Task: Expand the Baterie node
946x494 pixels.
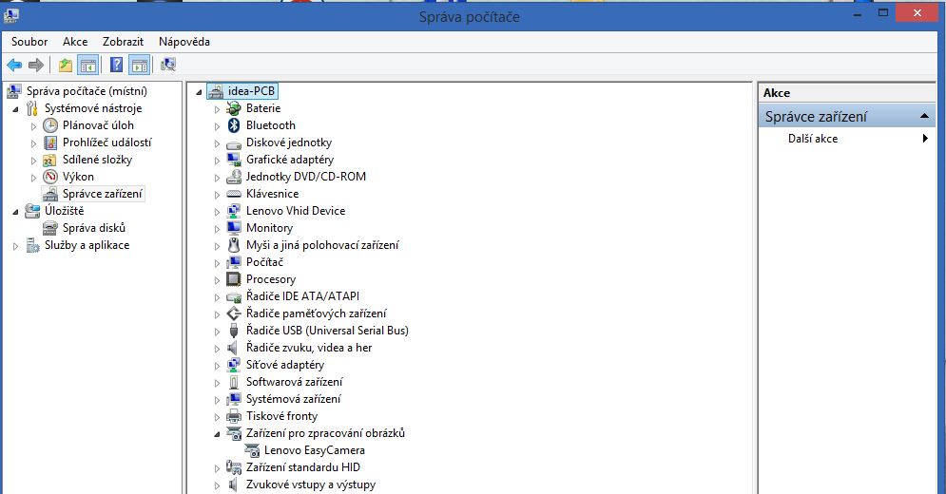Action: coord(217,109)
